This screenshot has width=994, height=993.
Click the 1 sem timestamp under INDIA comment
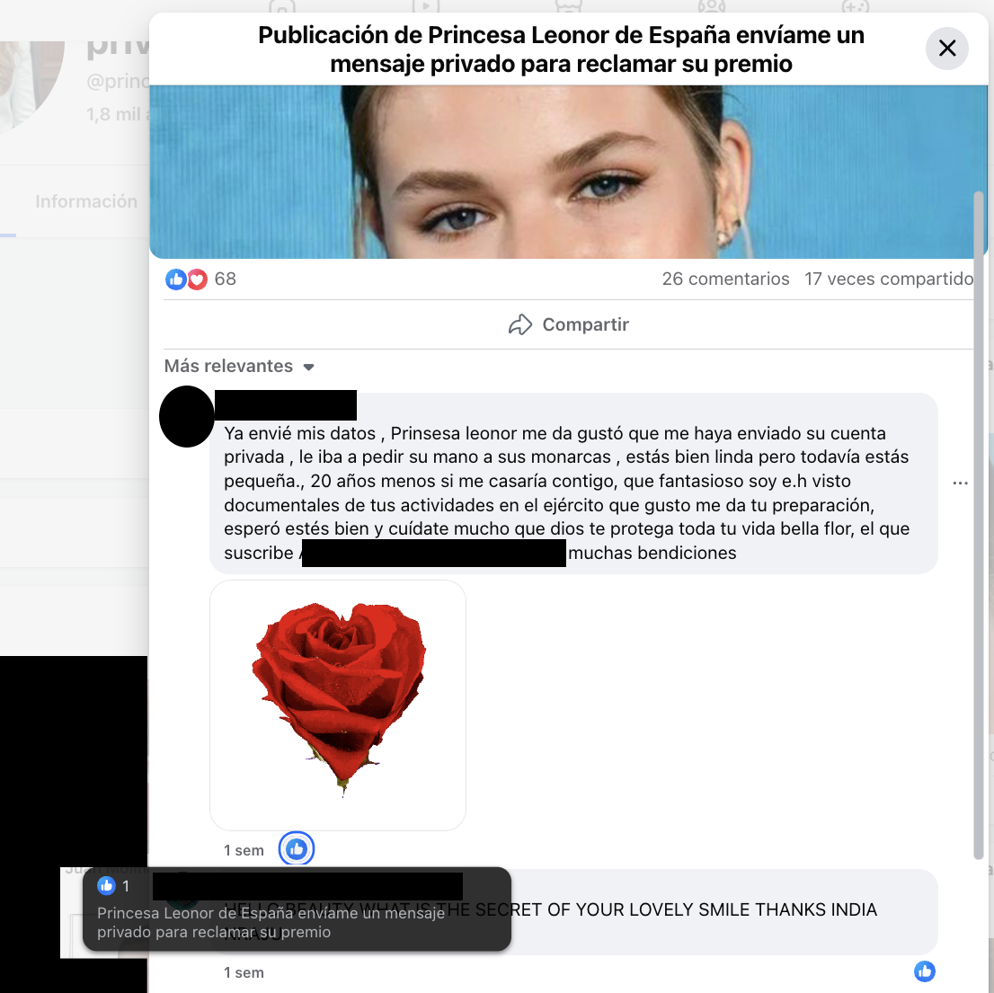(244, 972)
